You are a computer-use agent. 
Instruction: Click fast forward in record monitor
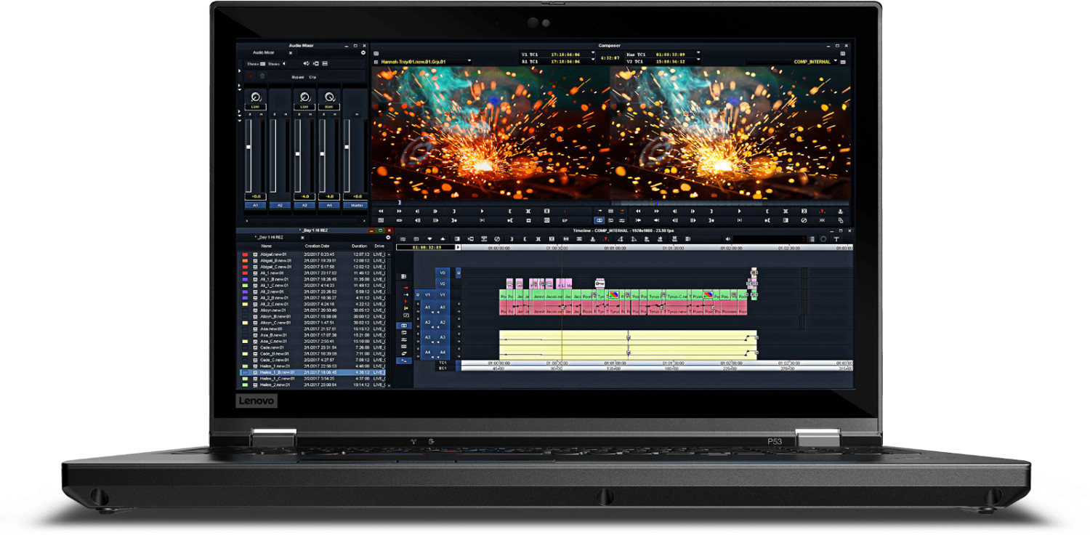pos(655,212)
